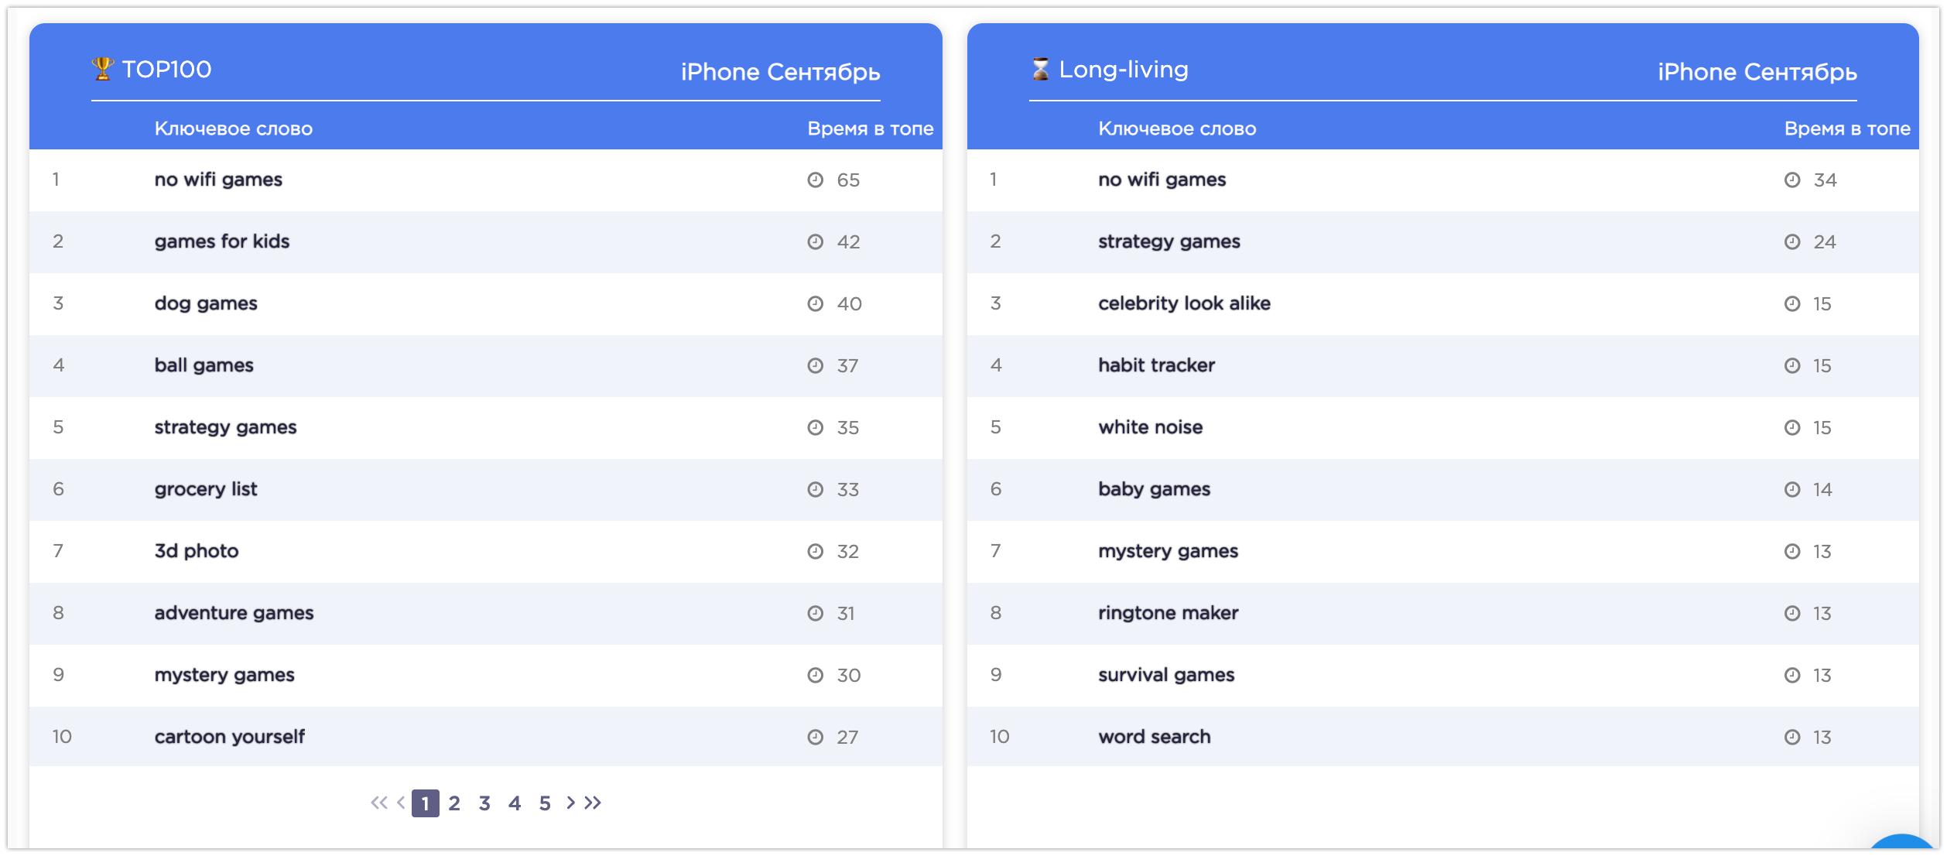Viewport: 1947px width, 856px height.
Task: Click clock icon in word search row
Action: point(1792,738)
